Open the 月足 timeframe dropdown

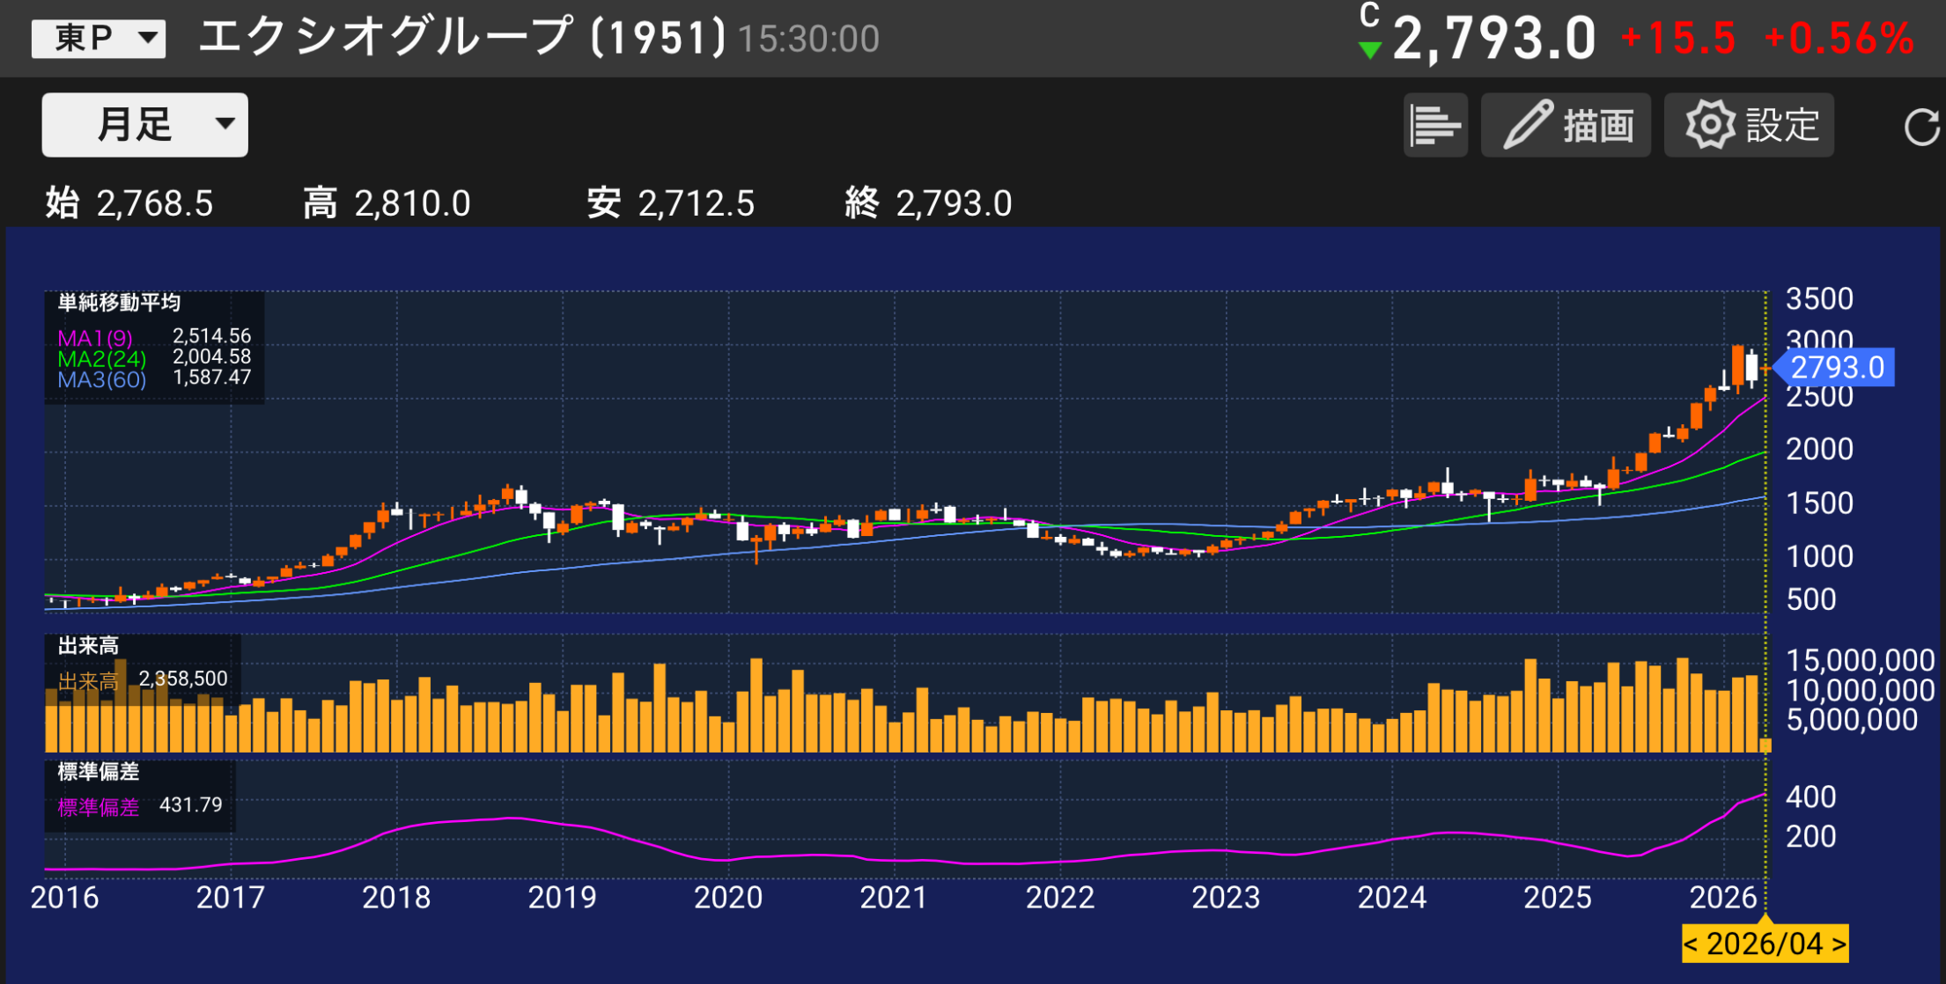pos(144,124)
